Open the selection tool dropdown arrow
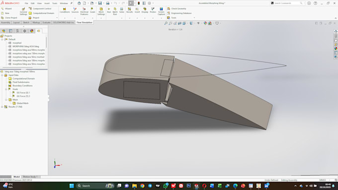 (135, 3)
